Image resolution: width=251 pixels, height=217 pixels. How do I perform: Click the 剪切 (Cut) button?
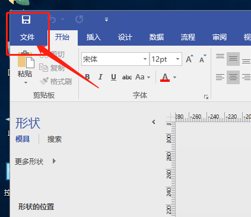(x=52, y=54)
